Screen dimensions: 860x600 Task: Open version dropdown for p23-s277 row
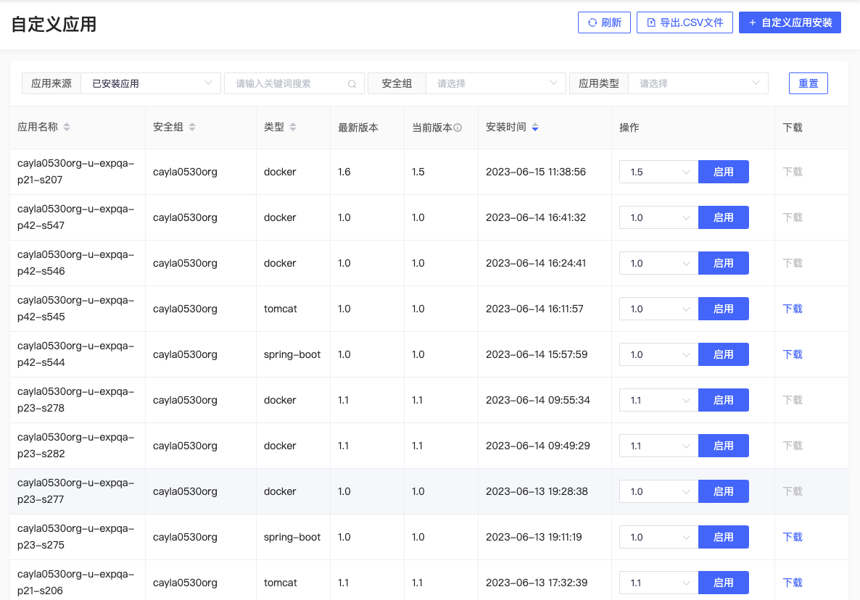click(x=658, y=491)
